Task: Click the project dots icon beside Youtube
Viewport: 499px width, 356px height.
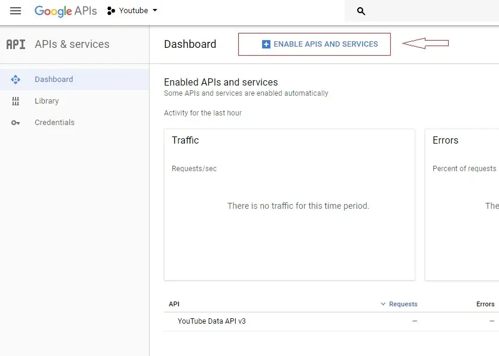Action: 111,11
